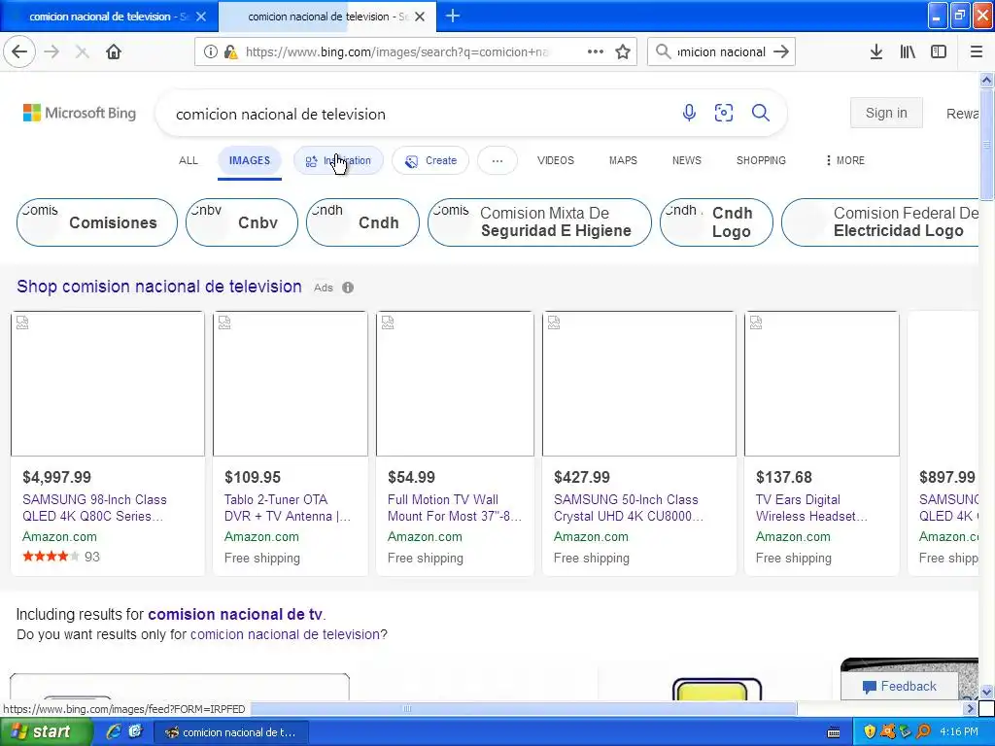Open Bing visual search camera icon
The height and width of the screenshot is (746, 995).
pos(724,113)
